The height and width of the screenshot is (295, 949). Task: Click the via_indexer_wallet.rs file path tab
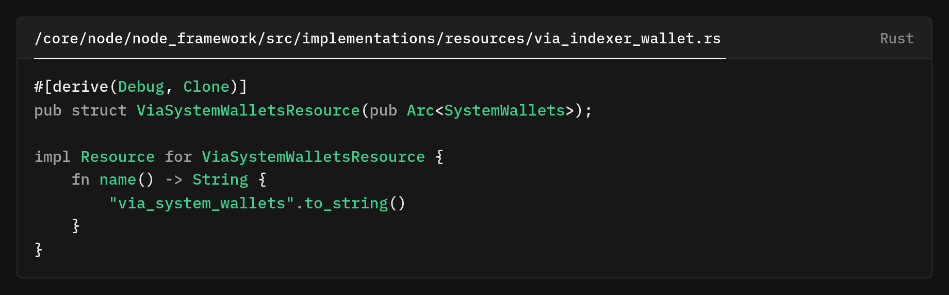(378, 39)
